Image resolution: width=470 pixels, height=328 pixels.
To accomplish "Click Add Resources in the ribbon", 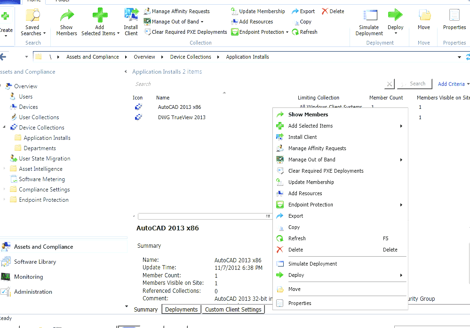I will 252,22.
